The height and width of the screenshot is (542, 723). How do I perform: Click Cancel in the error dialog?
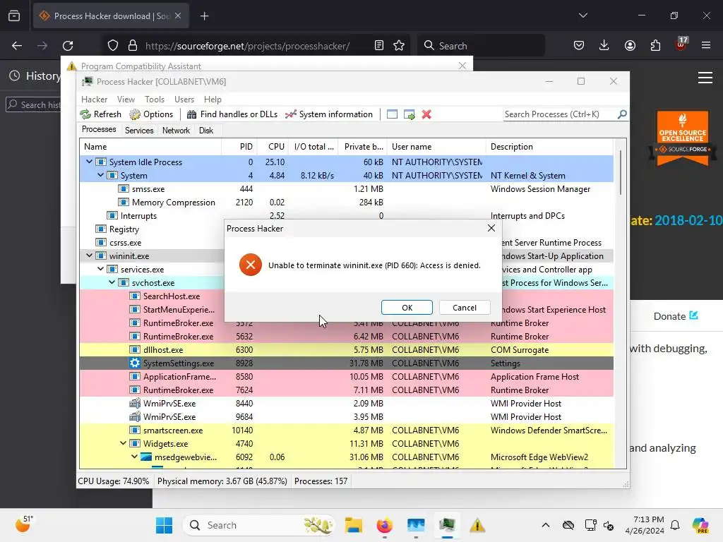(465, 308)
